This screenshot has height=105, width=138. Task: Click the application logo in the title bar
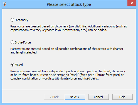(x=5, y=4)
